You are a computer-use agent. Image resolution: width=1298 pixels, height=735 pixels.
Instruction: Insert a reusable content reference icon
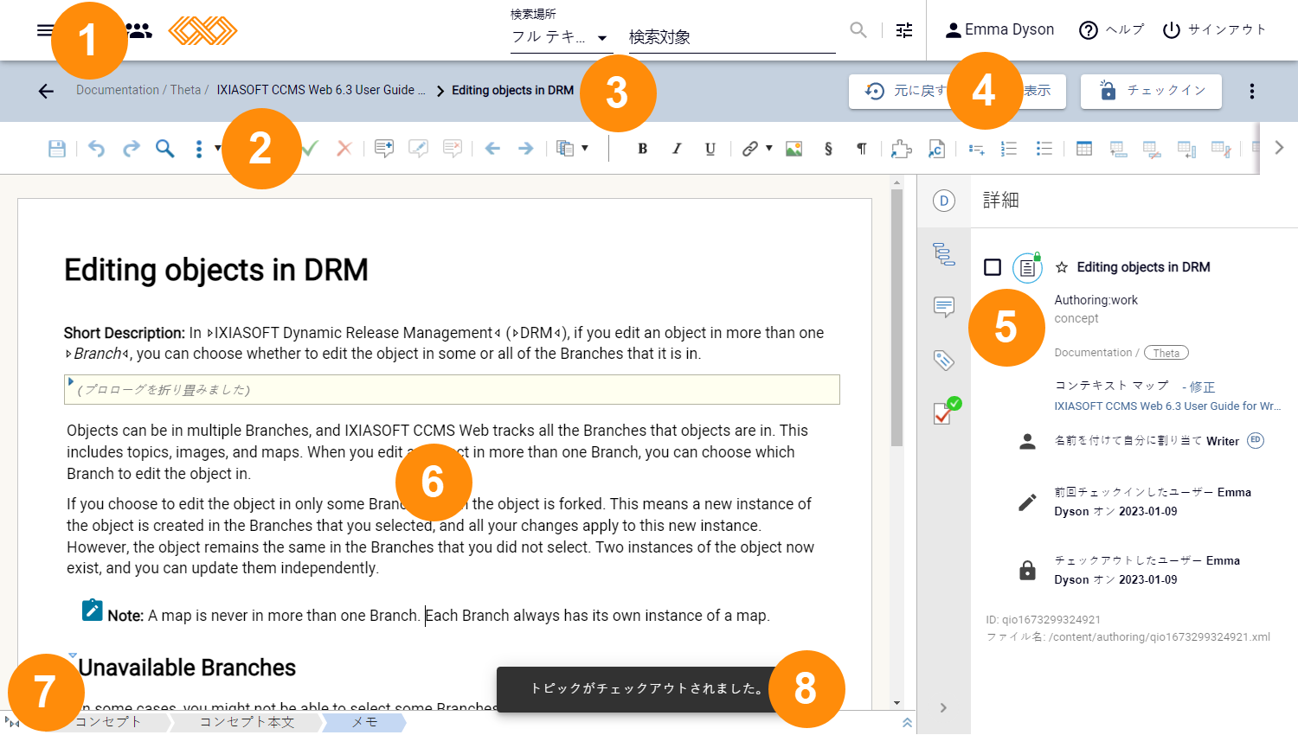(936, 149)
